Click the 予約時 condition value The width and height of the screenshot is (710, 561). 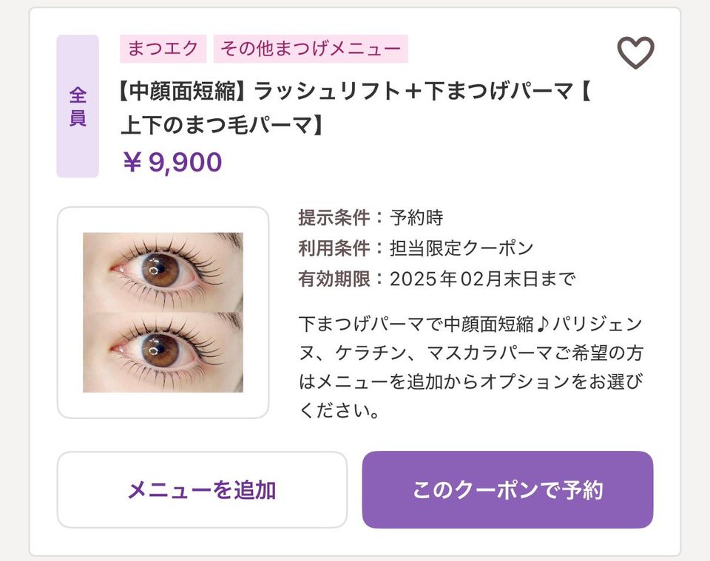click(416, 217)
